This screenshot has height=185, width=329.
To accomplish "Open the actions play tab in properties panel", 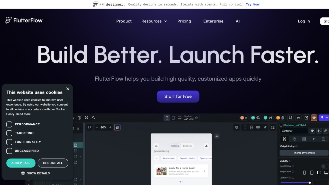I will tap(314, 139).
